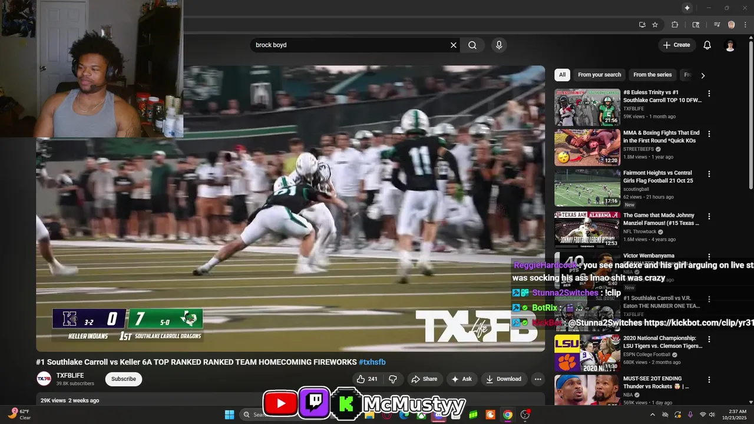Select the 'From the series' chip
This screenshot has width=754, height=424.
pos(652,75)
